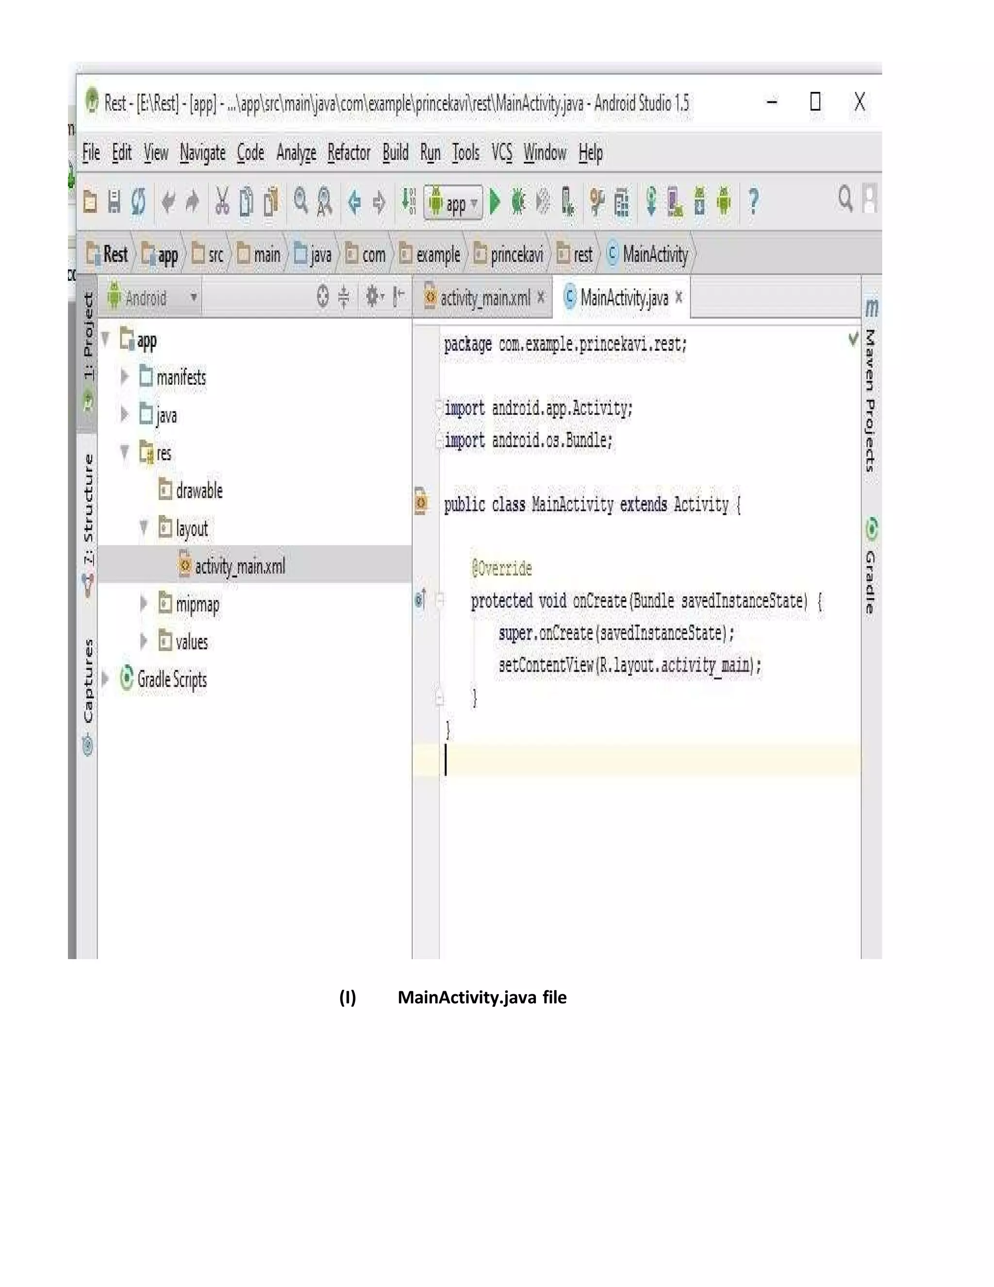Viewport: 994px width, 1287px height.
Task: Click the Redo arrow icon
Action: click(x=192, y=202)
